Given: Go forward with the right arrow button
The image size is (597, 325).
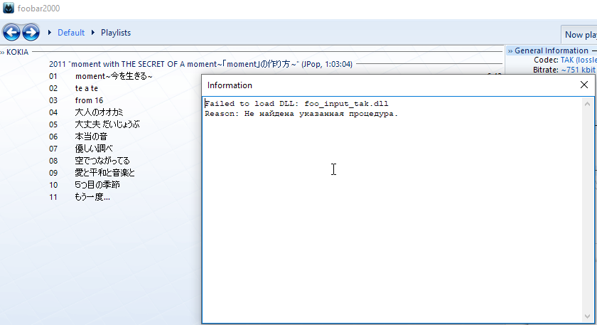Looking at the screenshot, I should [31, 33].
